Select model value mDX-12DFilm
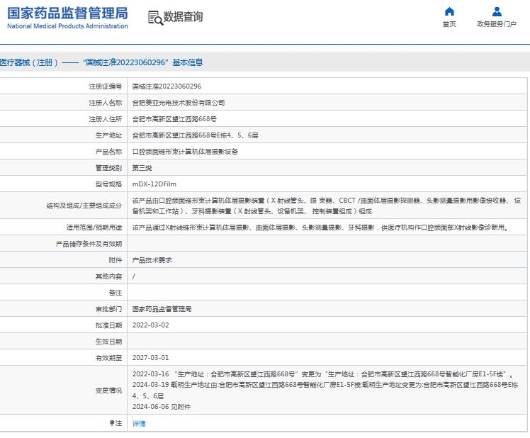This screenshot has height=438, width=530. click(154, 184)
